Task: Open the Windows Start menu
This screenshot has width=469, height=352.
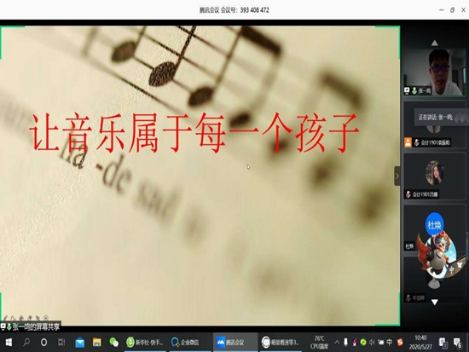Action: pyautogui.click(x=9, y=342)
